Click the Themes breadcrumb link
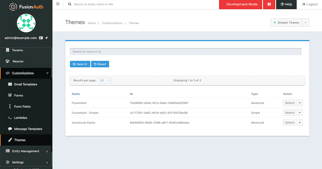Screen dimensions: 322x169 pyautogui.click(x=134, y=23)
